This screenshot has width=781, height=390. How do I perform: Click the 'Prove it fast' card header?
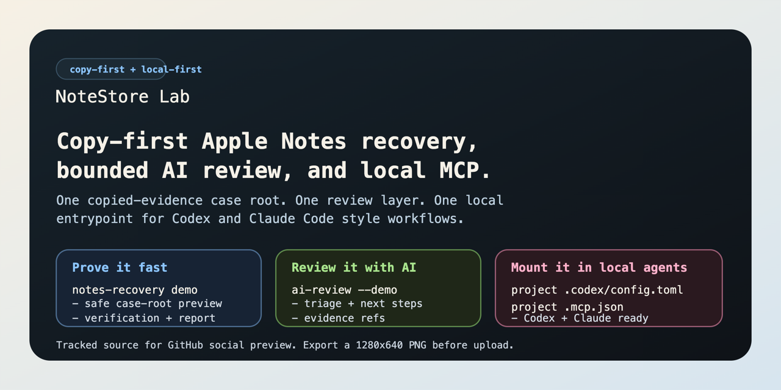[x=120, y=268]
